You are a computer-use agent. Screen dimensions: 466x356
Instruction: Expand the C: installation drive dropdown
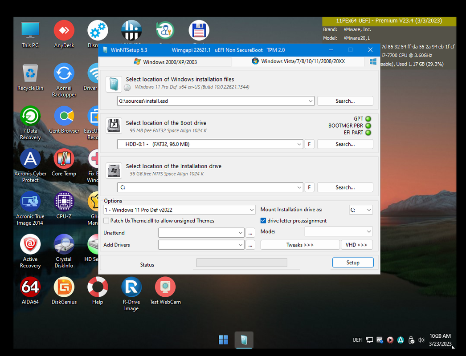299,187
